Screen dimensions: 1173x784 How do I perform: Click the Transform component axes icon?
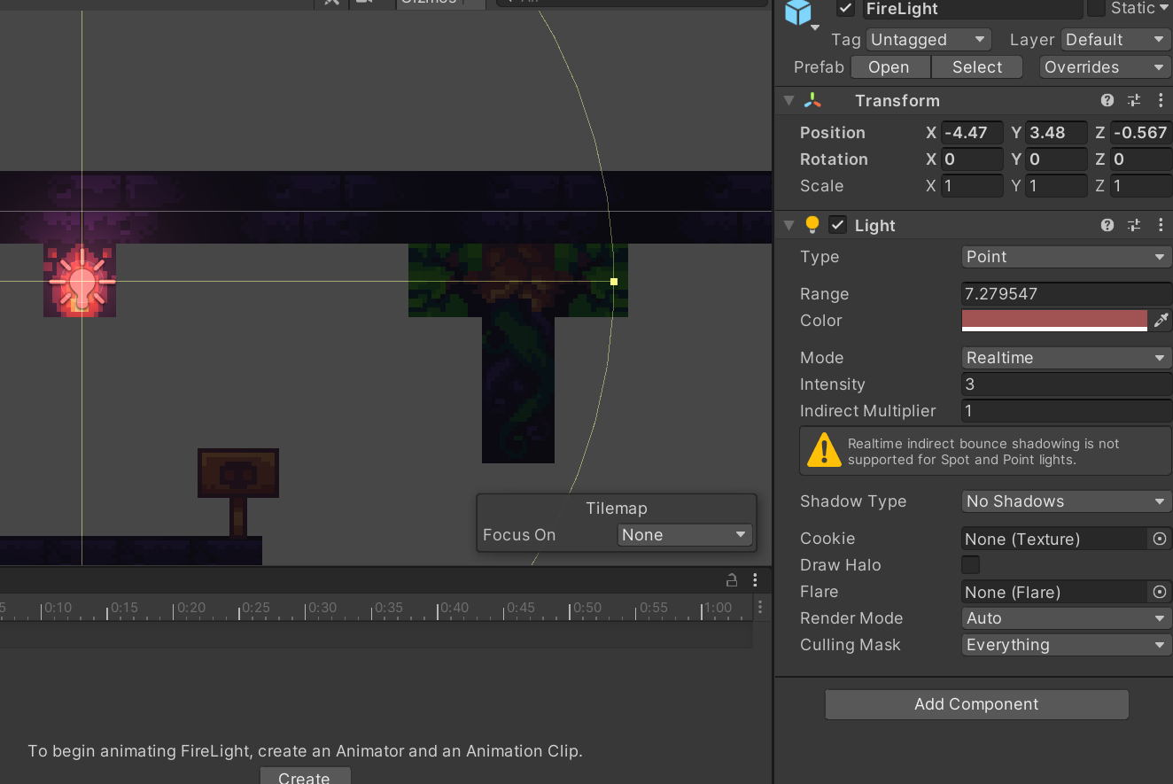812,101
